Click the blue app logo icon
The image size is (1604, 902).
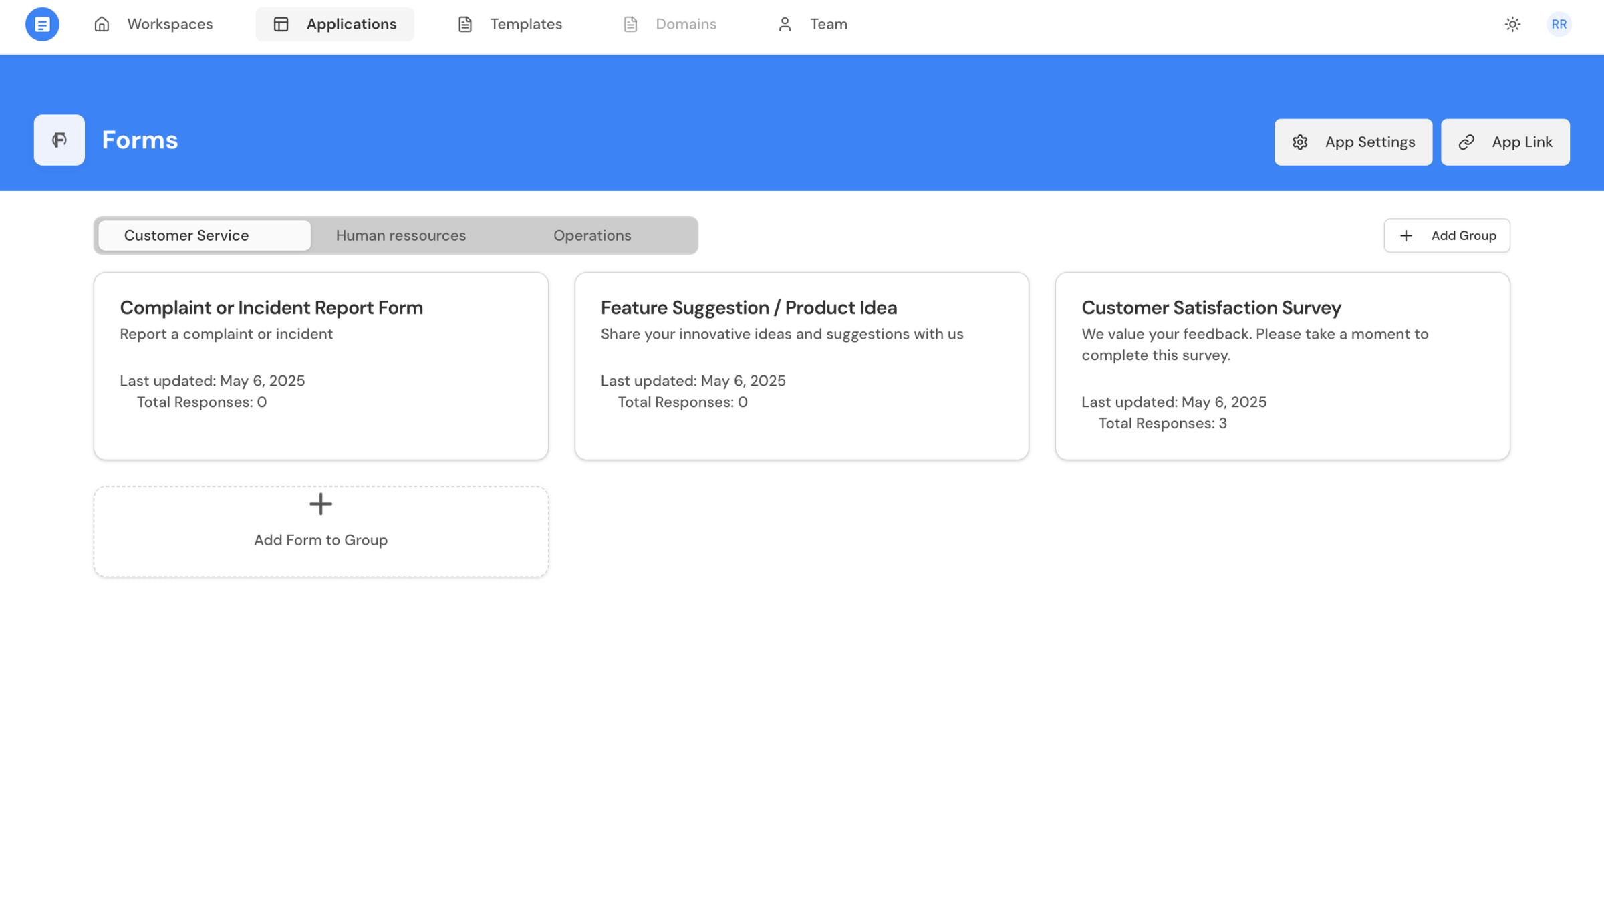[42, 24]
